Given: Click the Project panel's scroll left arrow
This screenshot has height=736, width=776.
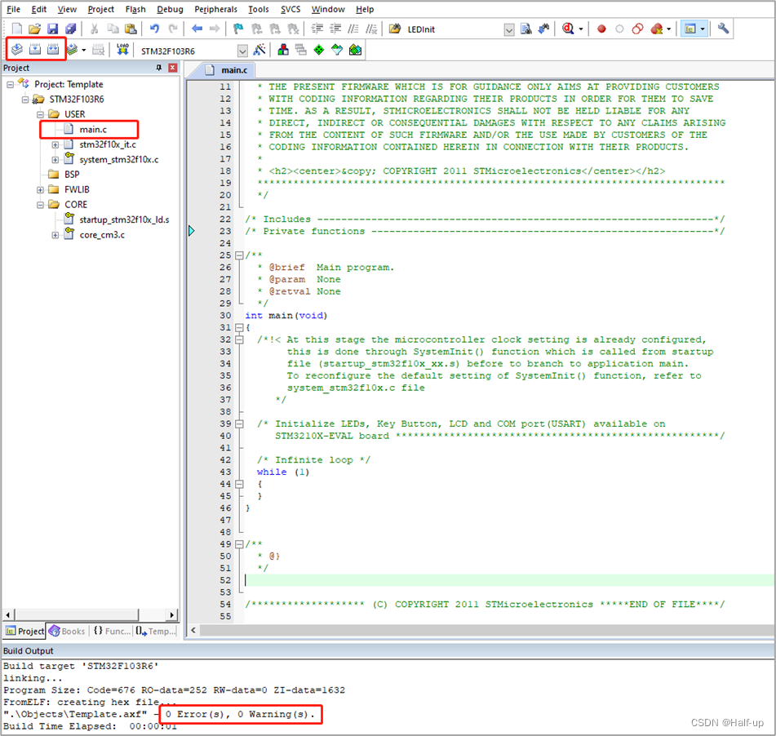Looking at the screenshot, I should tap(8, 614).
